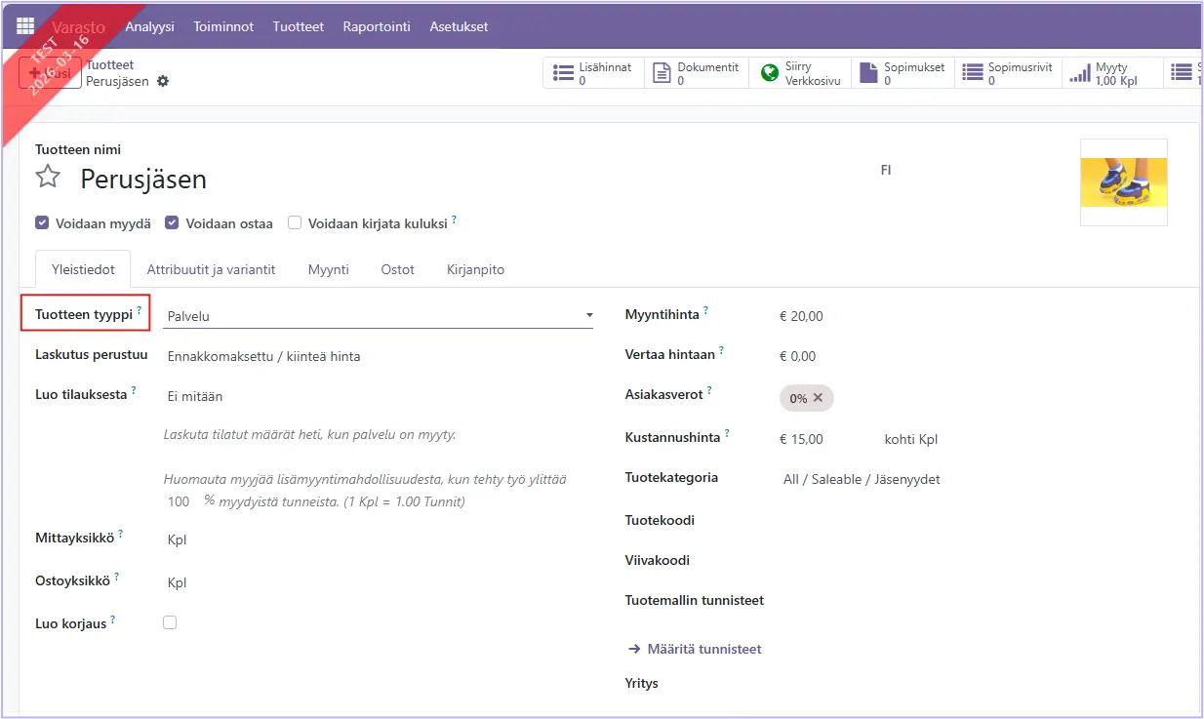Switch to the Kirjanpito tab
This screenshot has width=1204, height=719.
475,269
